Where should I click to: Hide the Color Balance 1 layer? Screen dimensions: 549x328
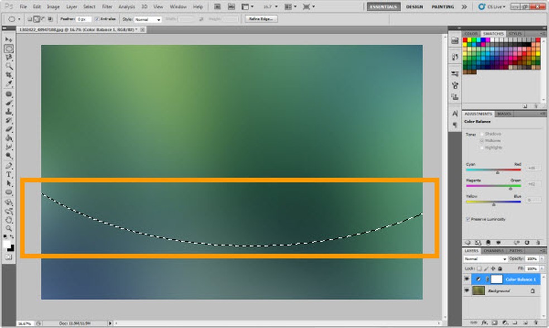467,279
